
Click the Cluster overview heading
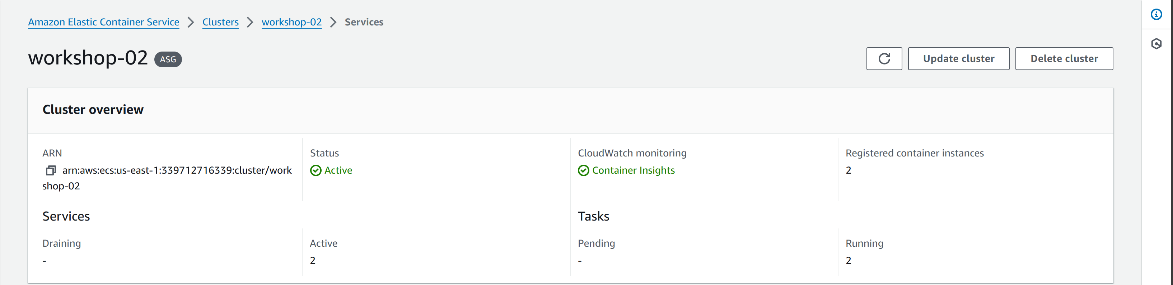point(93,110)
